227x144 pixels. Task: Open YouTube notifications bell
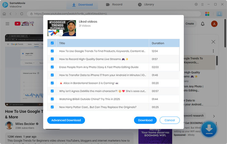click(x=203, y=24)
